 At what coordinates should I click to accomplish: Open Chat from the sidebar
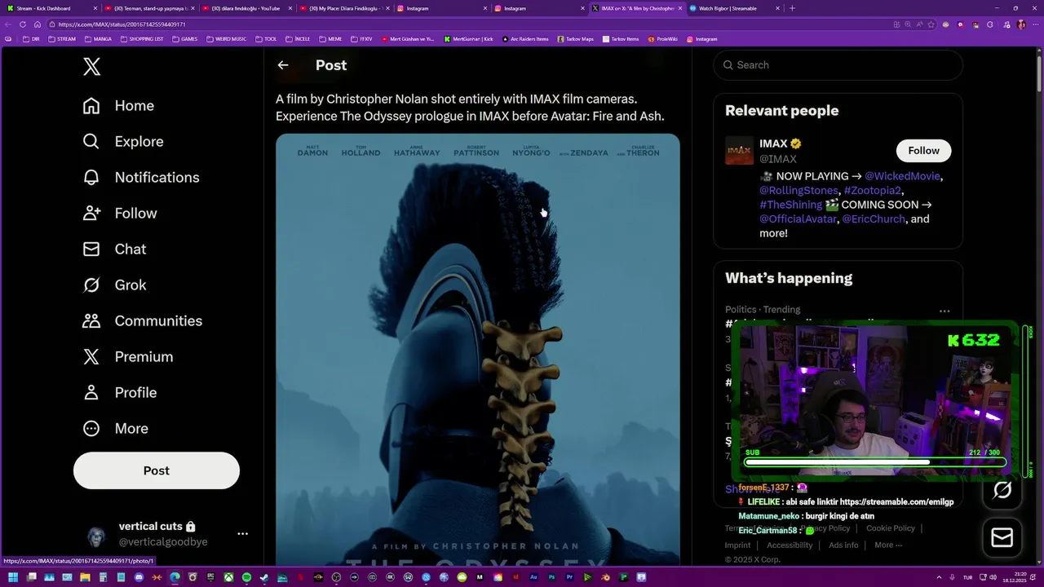click(x=114, y=249)
